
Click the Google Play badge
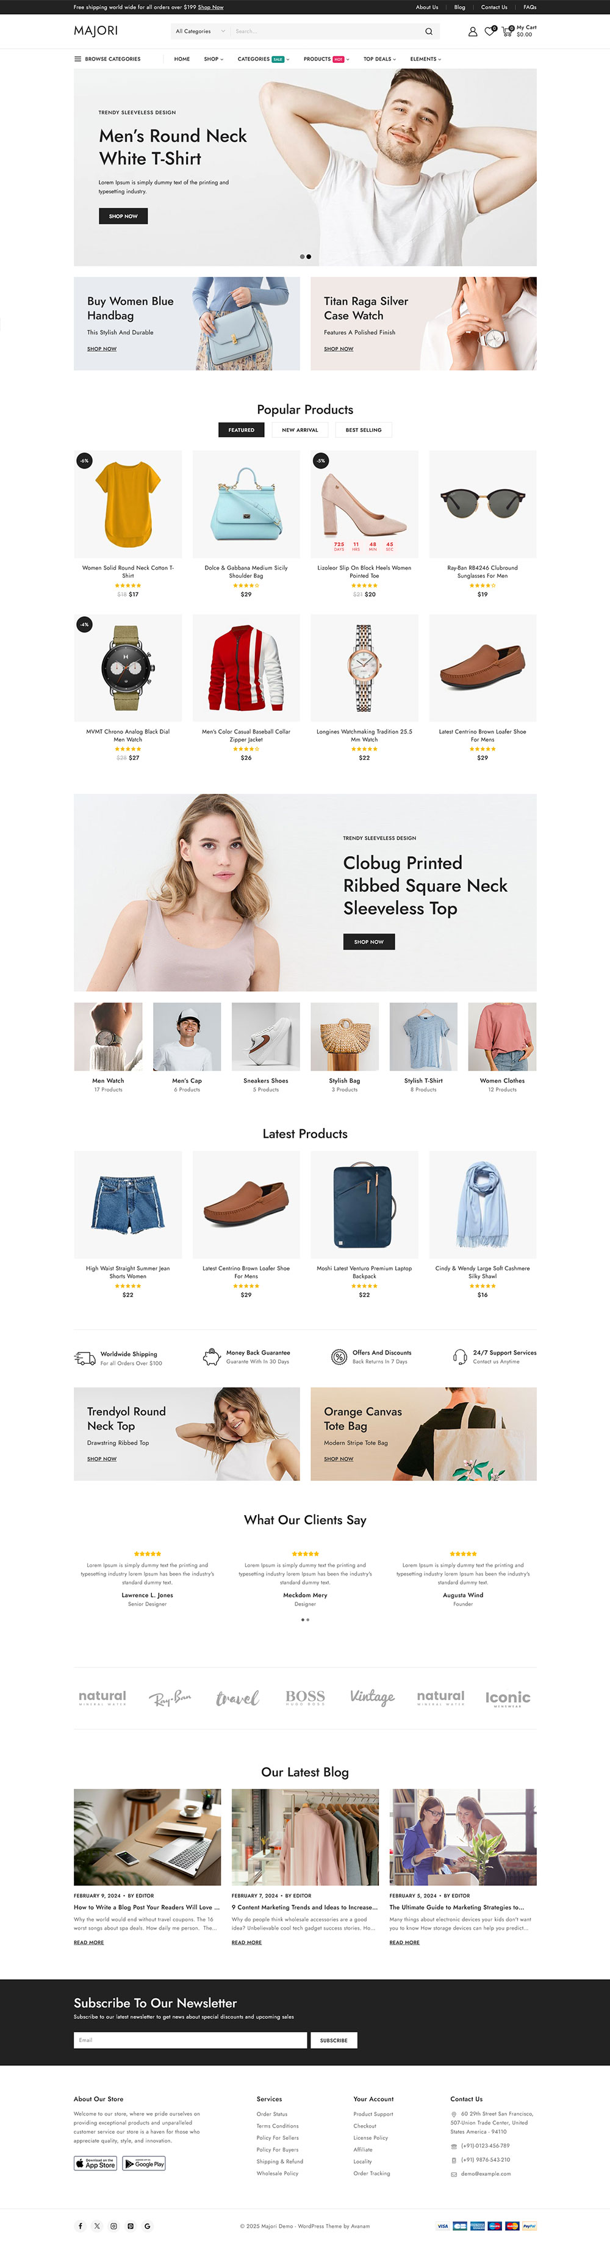point(144,2163)
